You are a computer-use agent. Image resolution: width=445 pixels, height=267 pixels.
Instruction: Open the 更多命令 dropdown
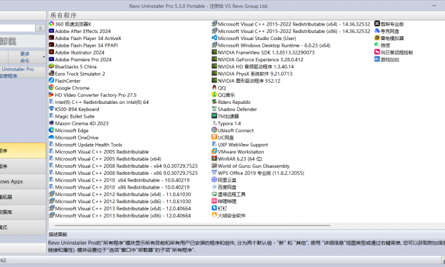(27, 57)
